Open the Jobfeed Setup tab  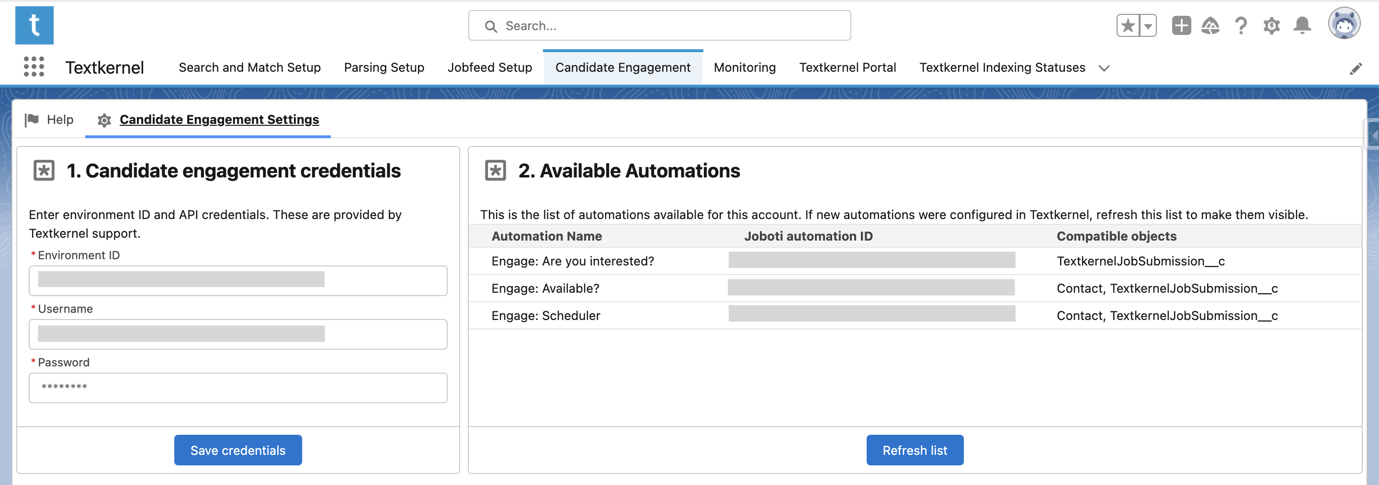coord(490,67)
